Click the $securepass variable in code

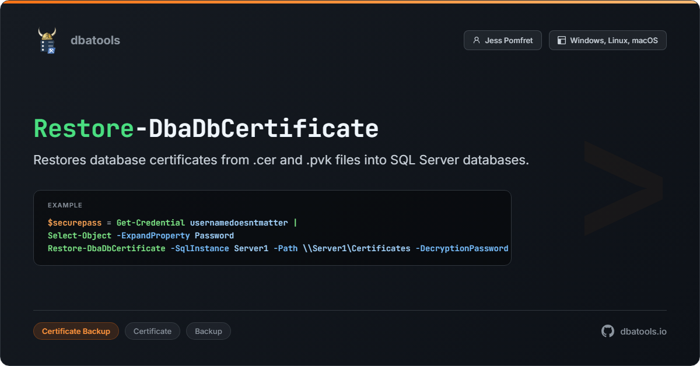pyautogui.click(x=75, y=223)
